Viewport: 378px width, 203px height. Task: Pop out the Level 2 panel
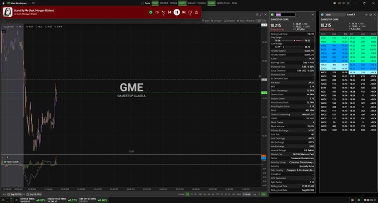(370, 14)
